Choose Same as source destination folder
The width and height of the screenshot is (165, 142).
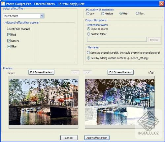(x=88, y=29)
